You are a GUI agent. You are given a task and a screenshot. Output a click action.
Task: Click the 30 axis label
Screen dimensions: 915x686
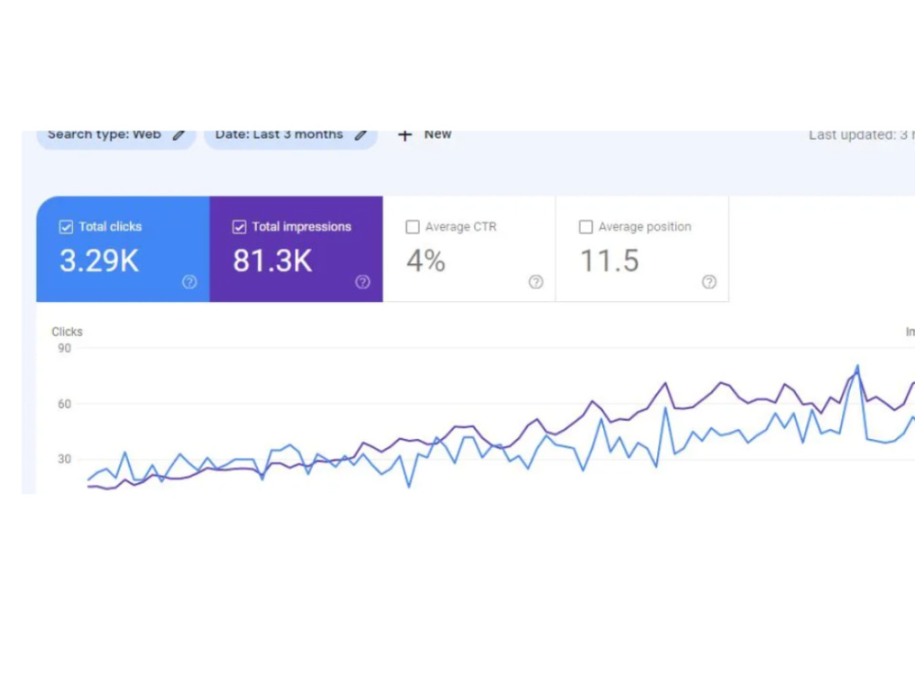[x=64, y=459]
